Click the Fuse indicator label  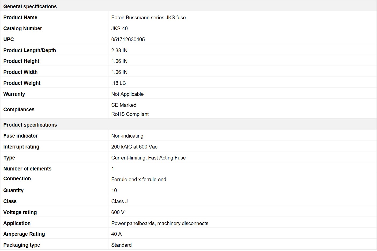click(x=21, y=136)
